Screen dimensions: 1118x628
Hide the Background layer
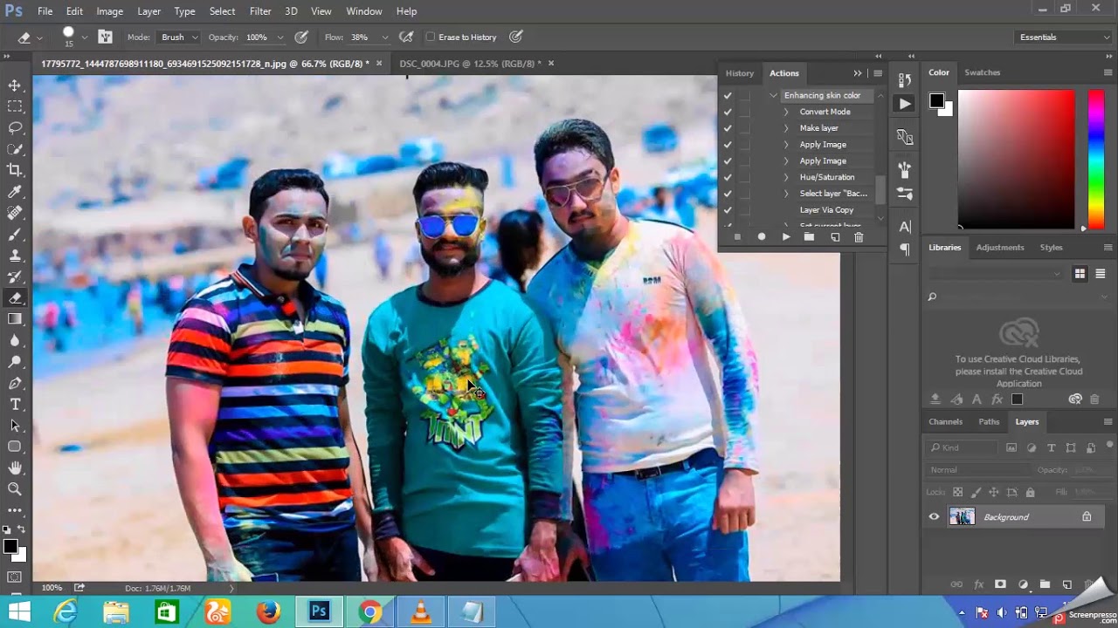tap(934, 516)
